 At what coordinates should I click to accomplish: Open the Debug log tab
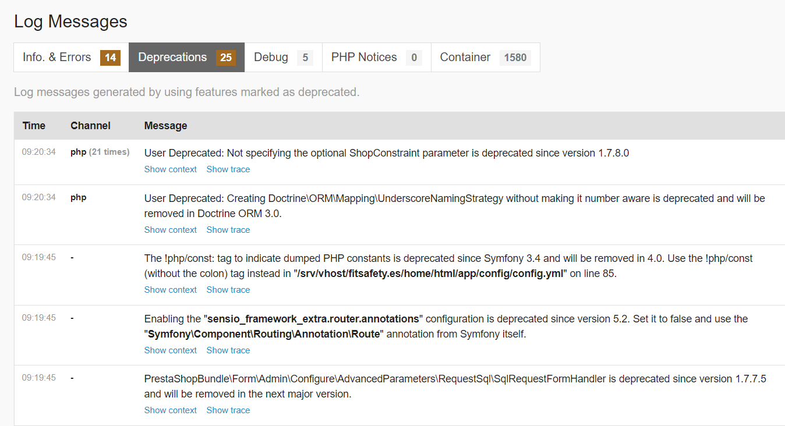(x=283, y=57)
